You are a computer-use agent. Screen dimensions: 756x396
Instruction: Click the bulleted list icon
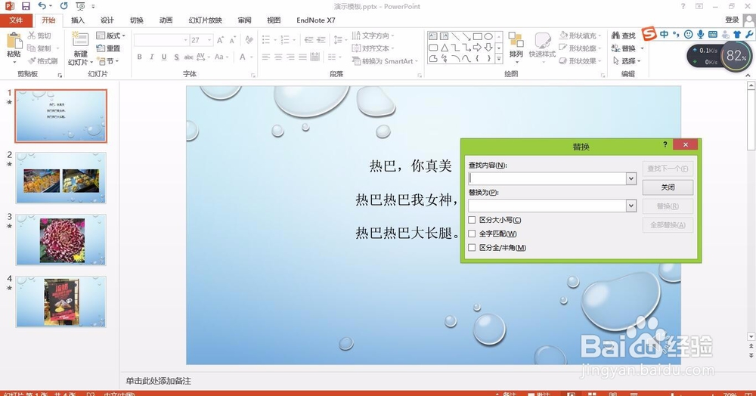265,39
